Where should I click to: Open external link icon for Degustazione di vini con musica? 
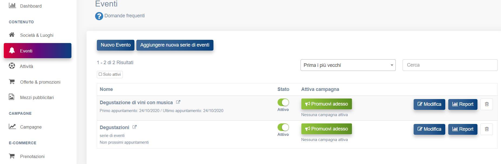tap(178, 102)
